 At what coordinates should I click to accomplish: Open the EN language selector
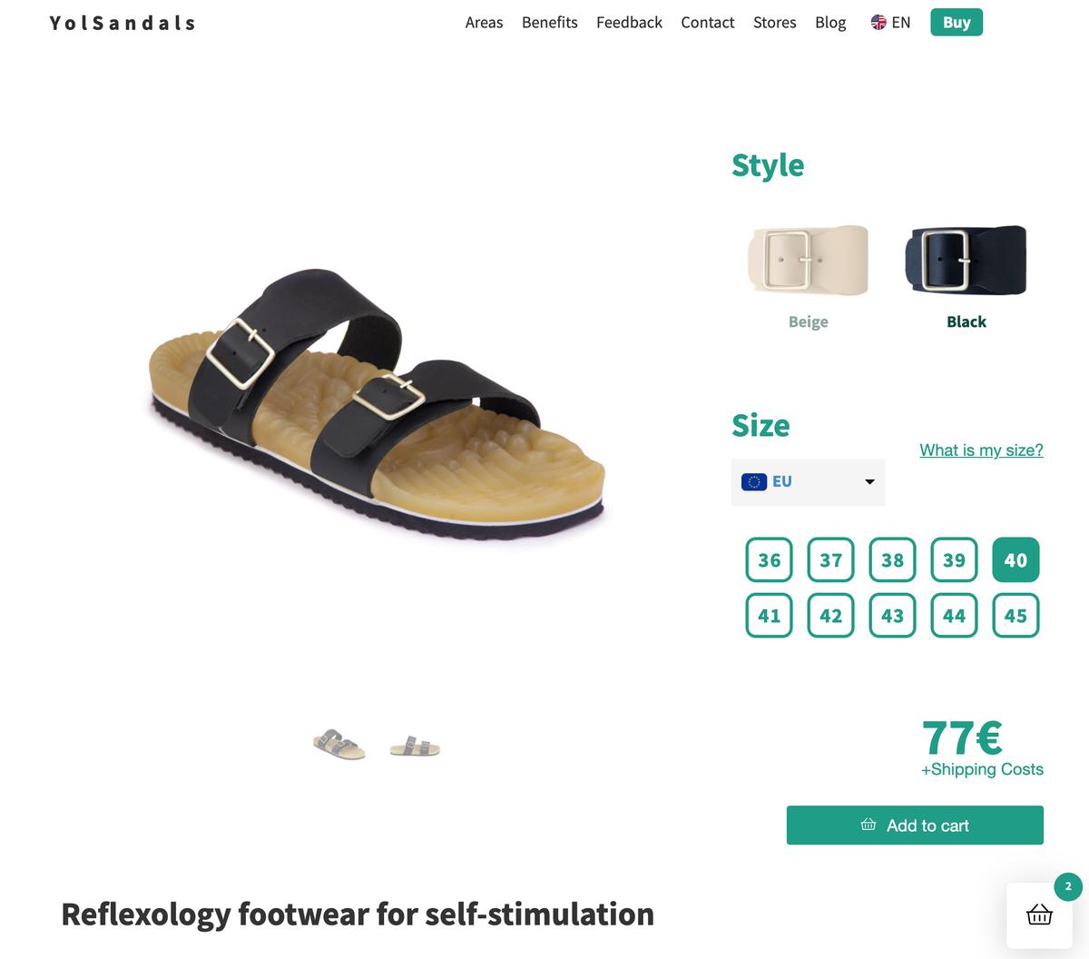pos(890,23)
